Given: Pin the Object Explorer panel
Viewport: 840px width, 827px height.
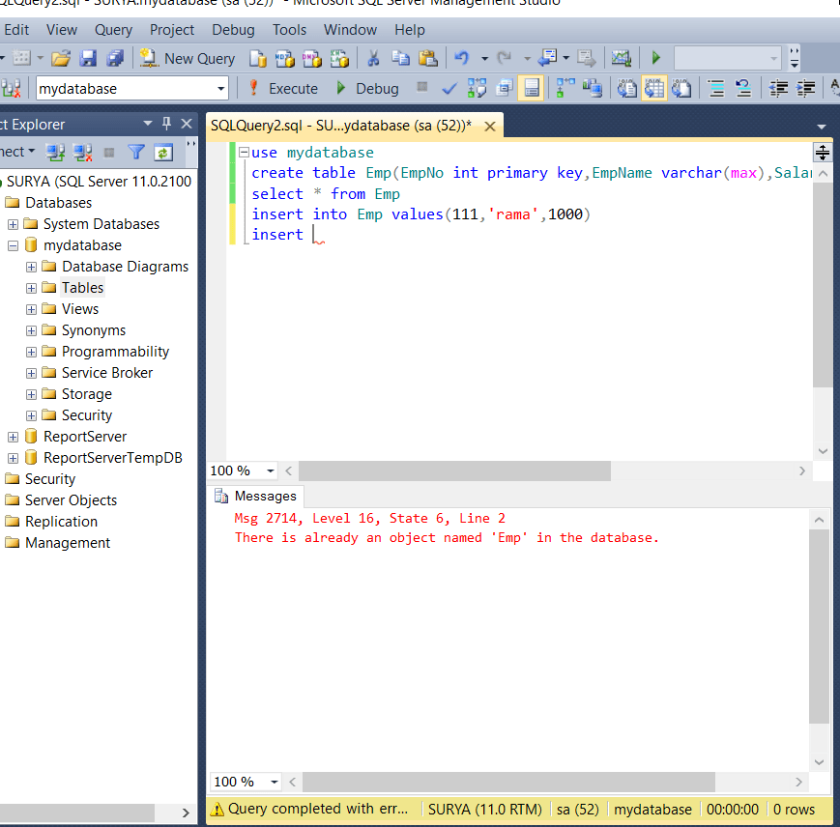Looking at the screenshot, I should 166,124.
